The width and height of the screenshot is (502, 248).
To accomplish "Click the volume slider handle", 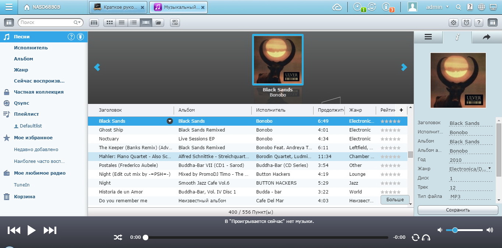I will 455,230.
